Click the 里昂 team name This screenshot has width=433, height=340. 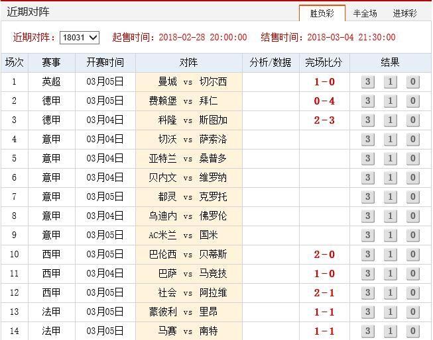(208, 312)
